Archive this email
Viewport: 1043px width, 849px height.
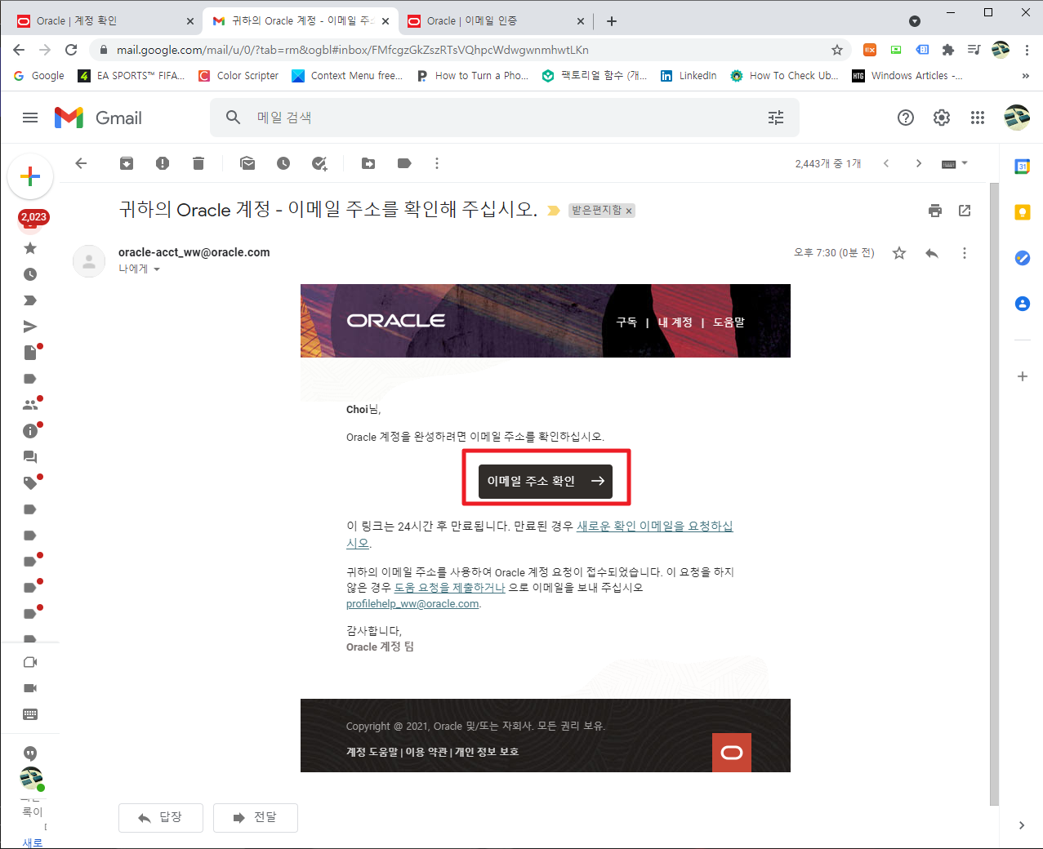pos(127,163)
